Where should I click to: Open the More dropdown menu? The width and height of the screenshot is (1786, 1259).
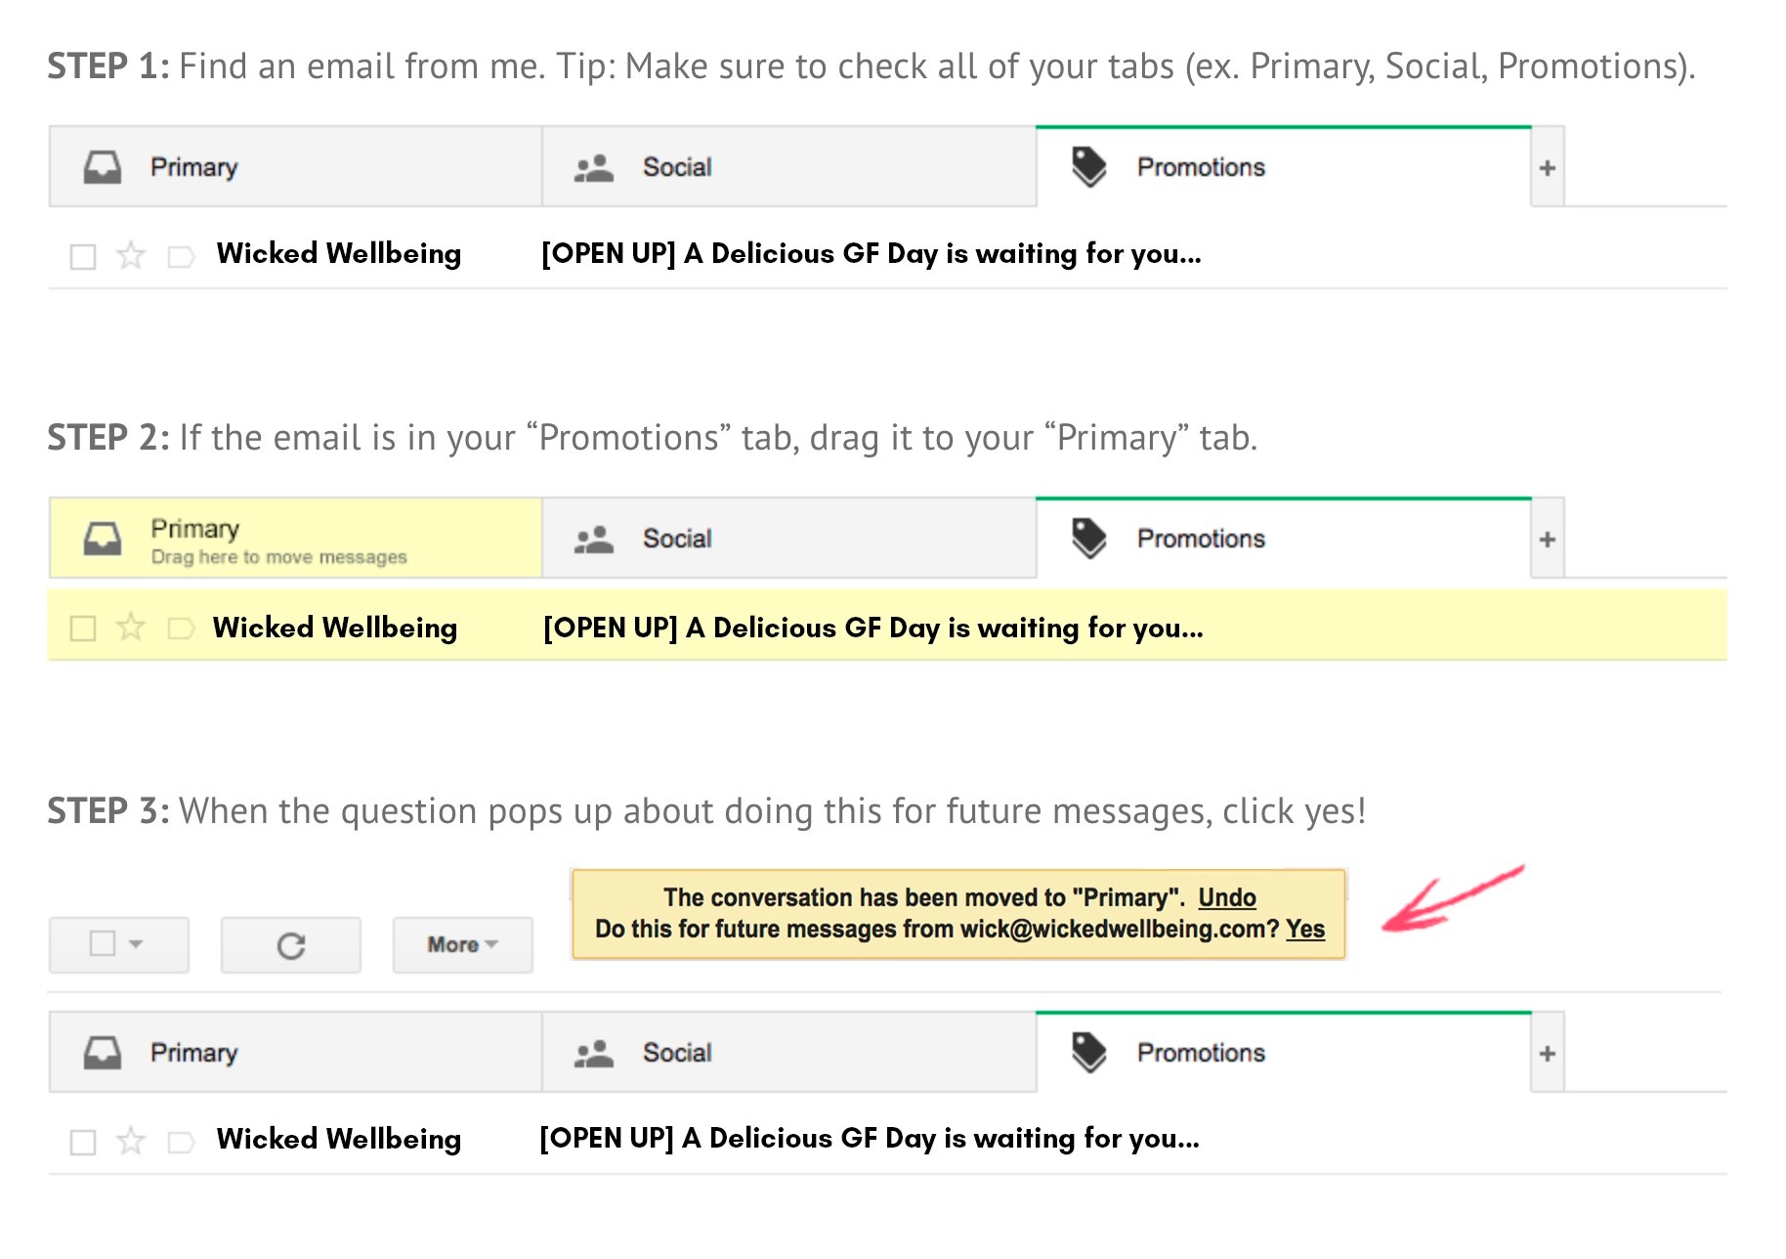pyautogui.click(x=463, y=945)
